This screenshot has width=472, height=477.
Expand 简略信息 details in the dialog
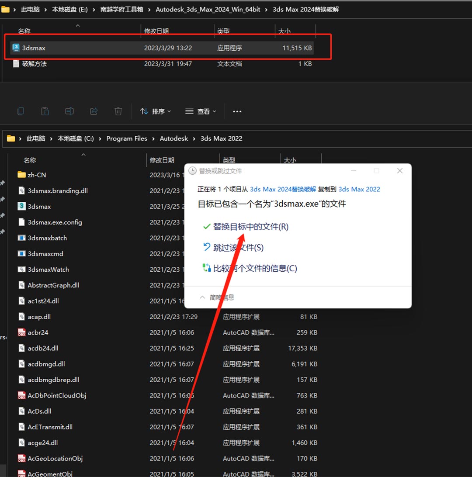(217, 297)
